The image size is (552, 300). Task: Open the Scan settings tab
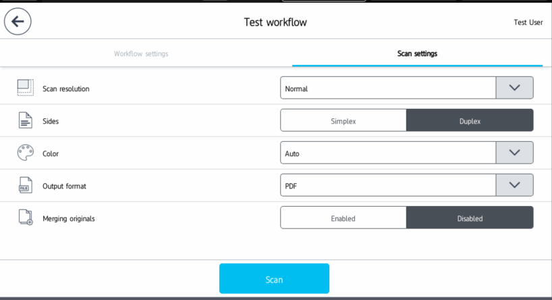(x=417, y=53)
